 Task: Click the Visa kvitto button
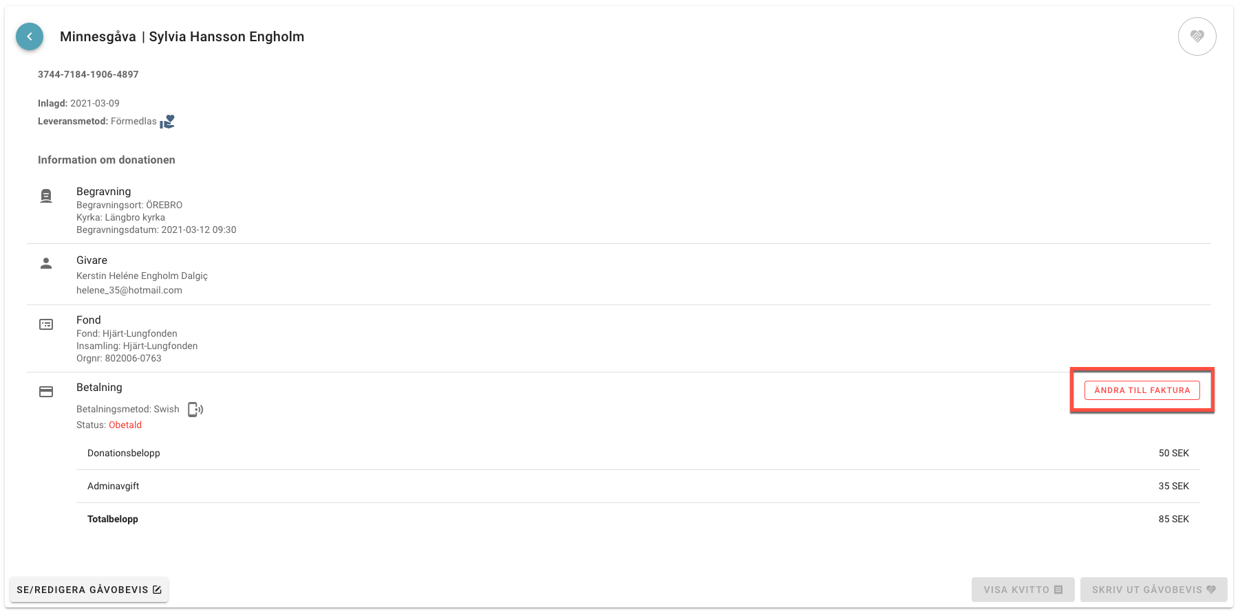[x=1023, y=590]
